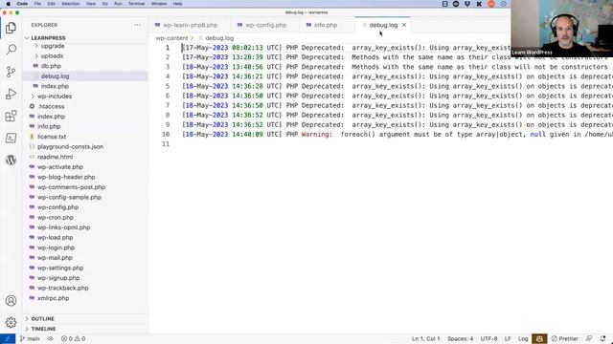Click the highlighted Copilot icon in status bar

click(539, 339)
